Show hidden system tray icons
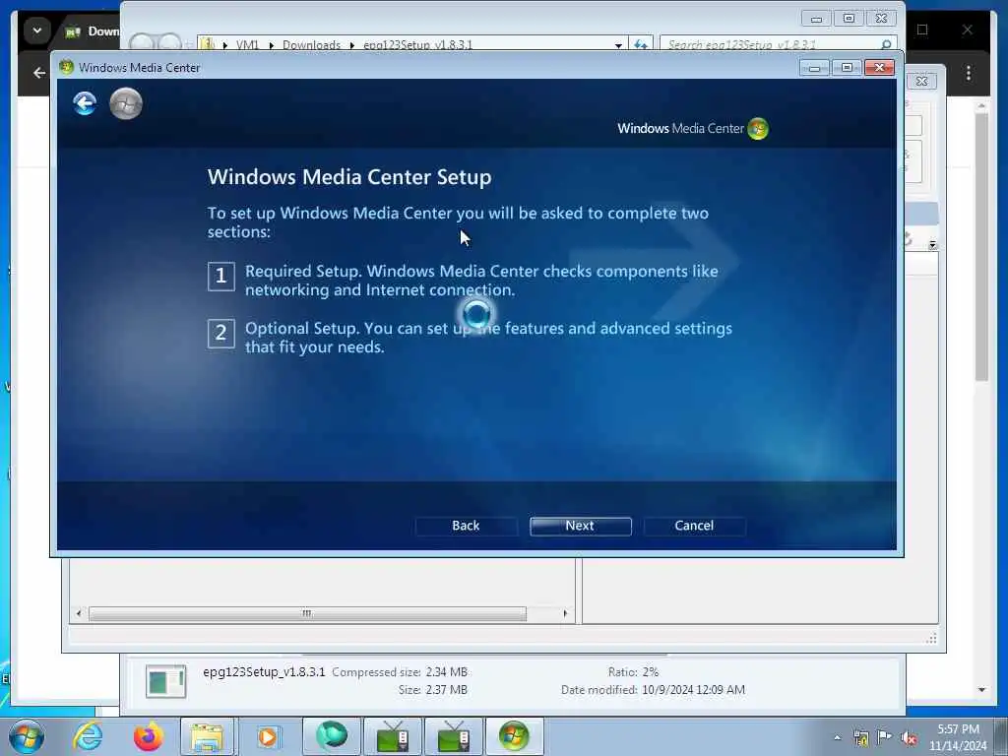 [x=837, y=737]
